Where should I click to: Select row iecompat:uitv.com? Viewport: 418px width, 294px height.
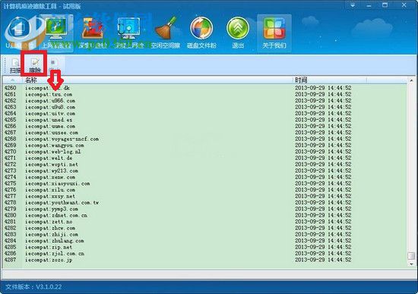coord(204,114)
